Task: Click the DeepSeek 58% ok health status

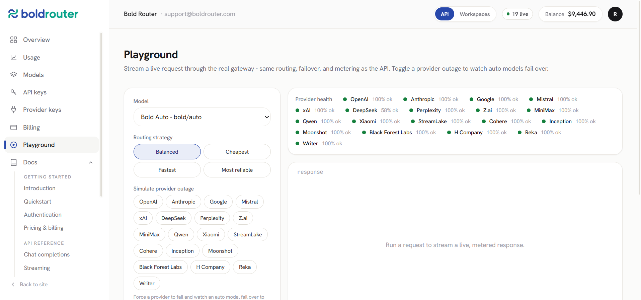Action: [x=372, y=110]
